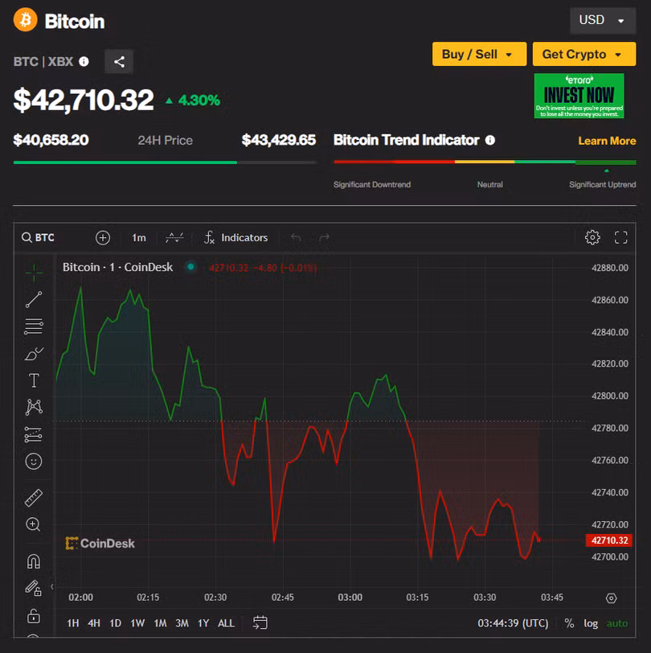Click the Learn More link
The height and width of the screenshot is (653, 651).
(607, 141)
